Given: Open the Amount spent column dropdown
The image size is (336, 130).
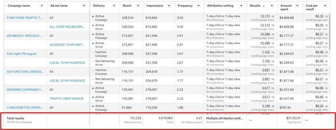Looking at the screenshot, I should (297, 6).
